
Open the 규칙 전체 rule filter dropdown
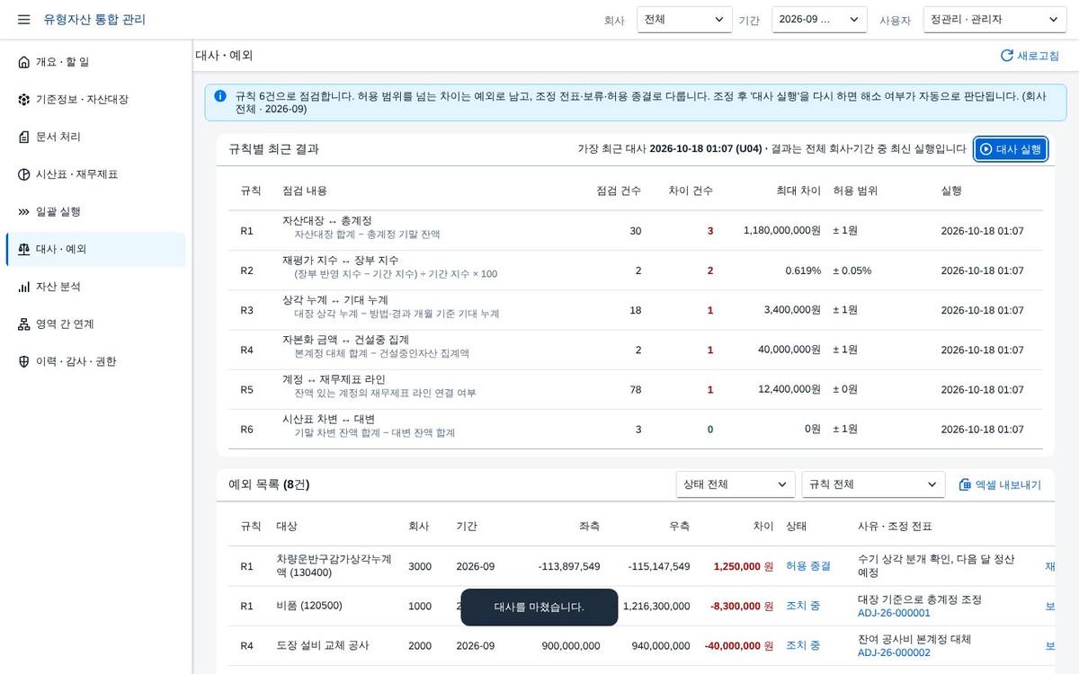point(873,484)
